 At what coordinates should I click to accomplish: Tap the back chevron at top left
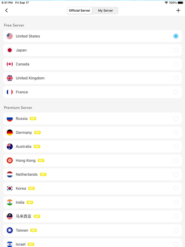tap(6, 10)
